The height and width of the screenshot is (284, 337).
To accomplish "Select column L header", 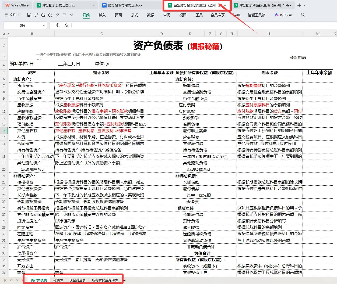I will click(270, 34).
